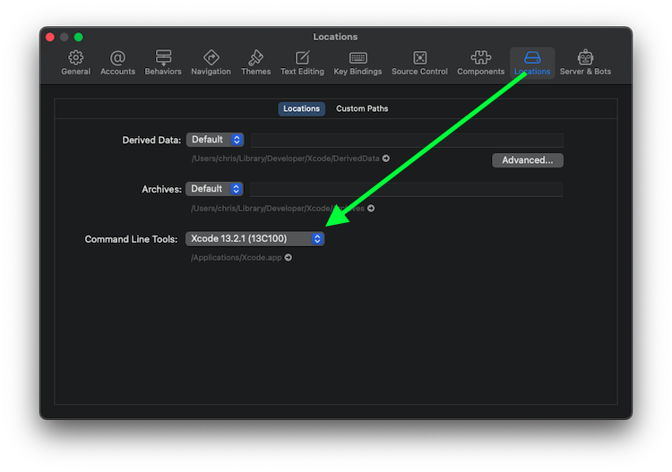The image size is (672, 472).
Task: Click the /Applications/Xcode.app path text
Action: 237,257
